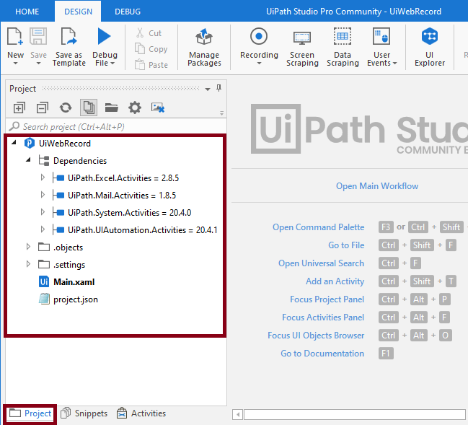Expand UiPath.System.Activities dependency
The width and height of the screenshot is (468, 425).
[43, 212]
